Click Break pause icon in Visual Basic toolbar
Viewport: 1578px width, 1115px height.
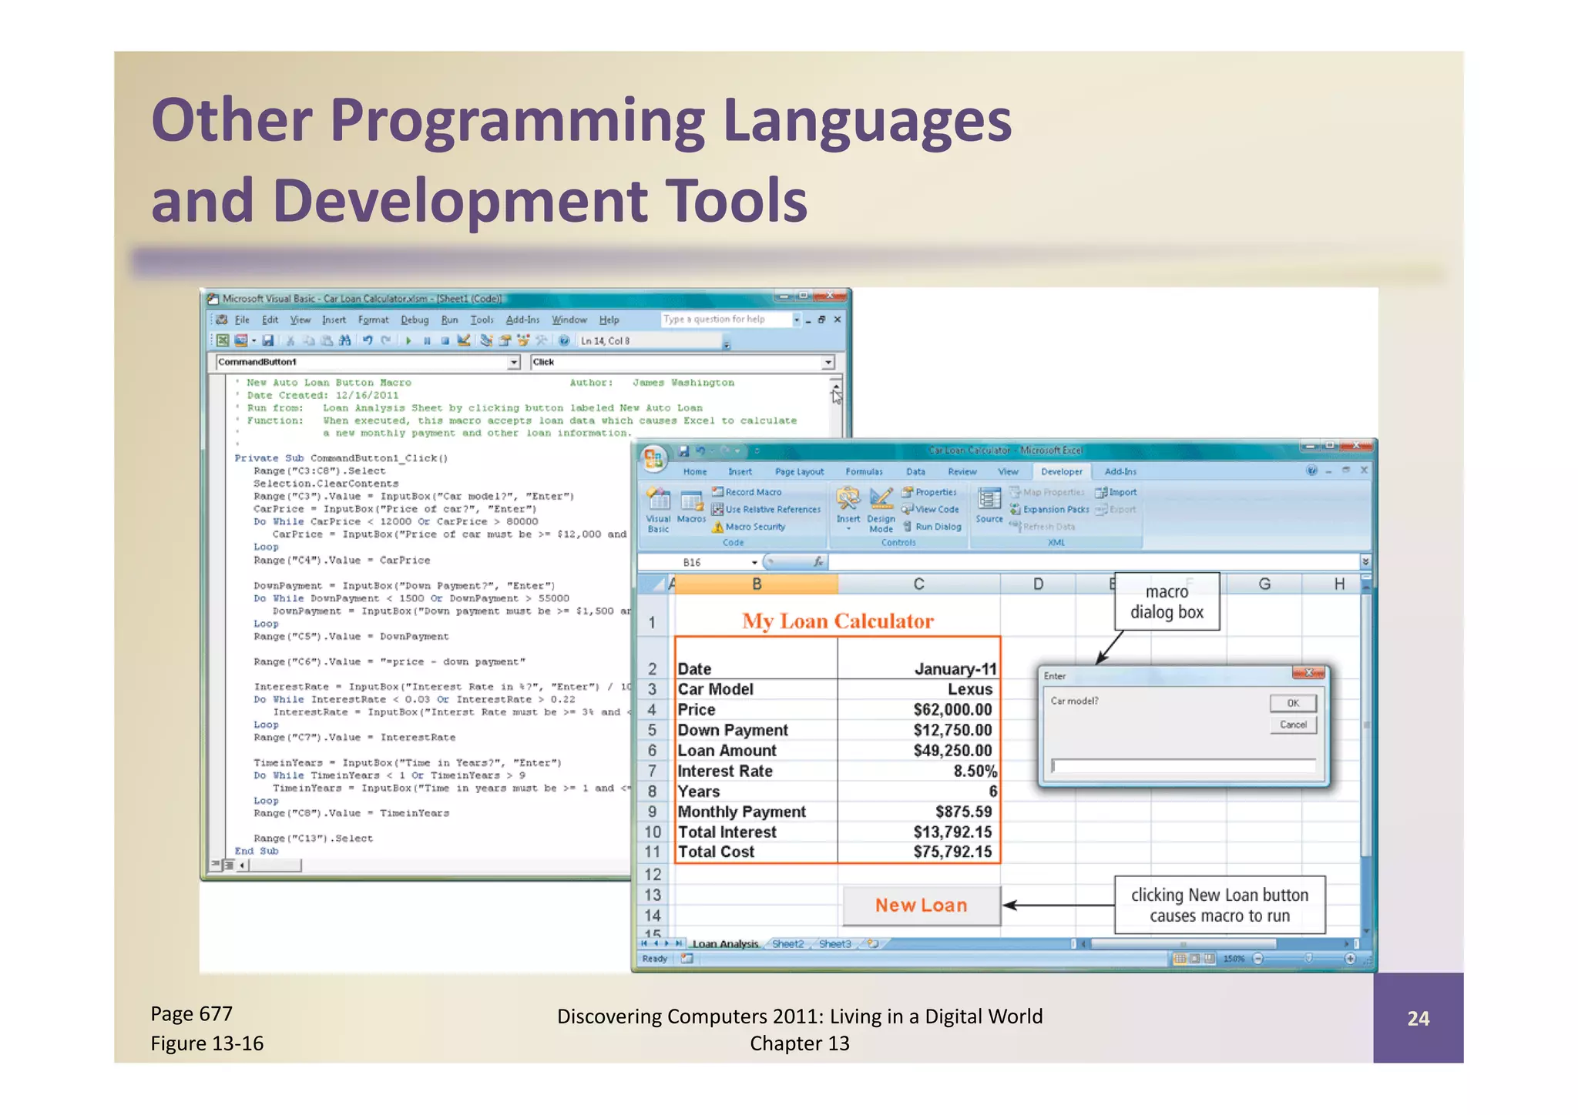427,340
